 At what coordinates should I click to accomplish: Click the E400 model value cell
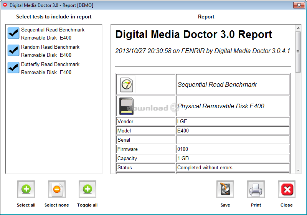point(233,131)
